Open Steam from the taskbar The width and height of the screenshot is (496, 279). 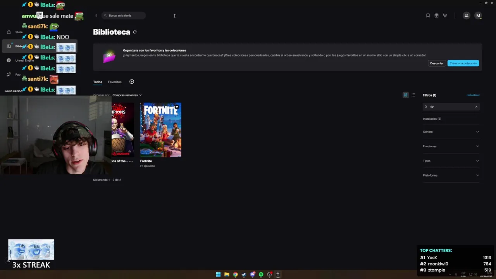point(244,274)
